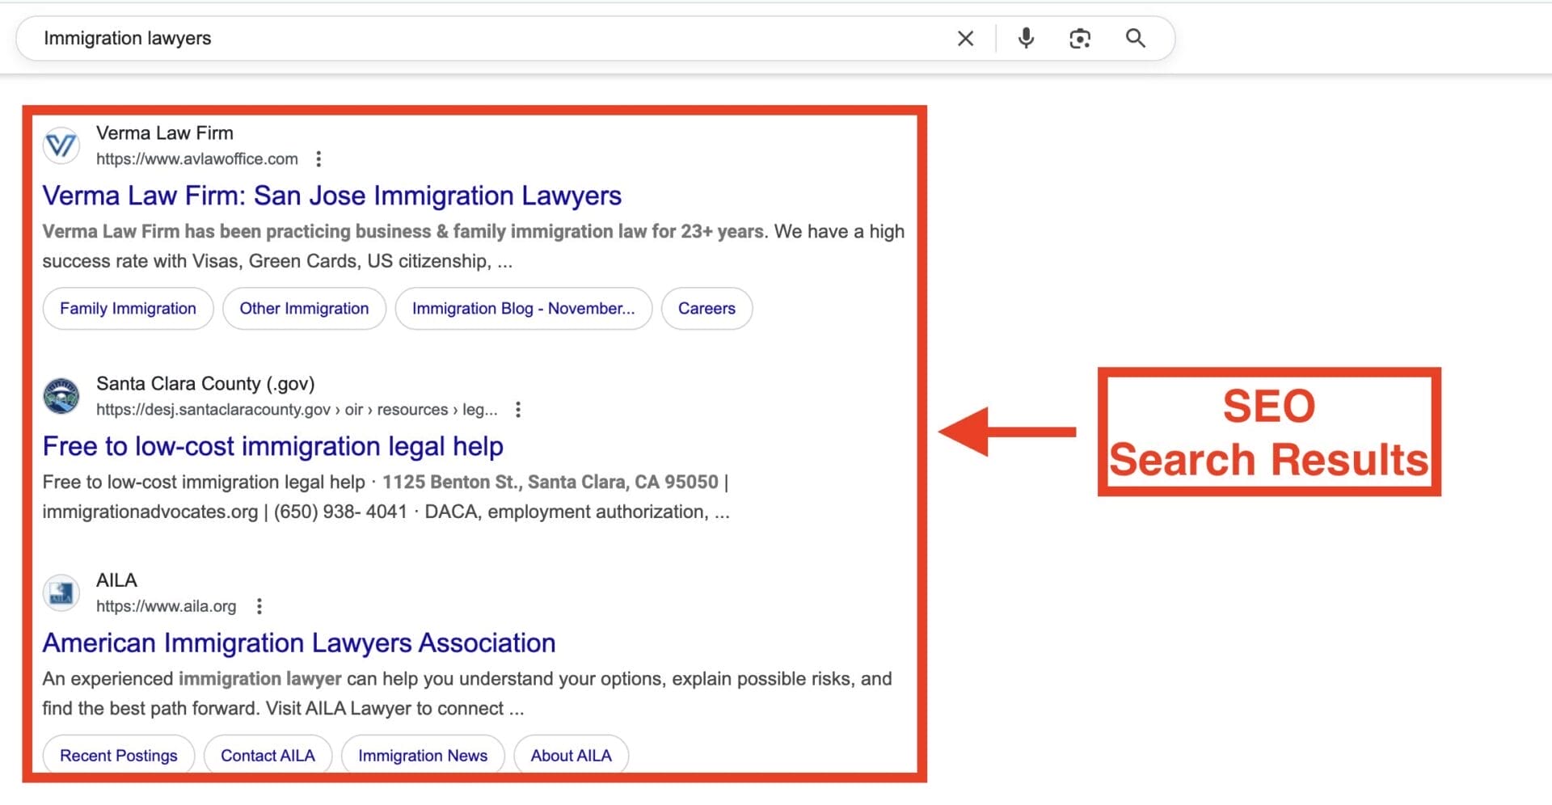The image size is (1552, 805).
Task: Select the Other Immigration sitelink
Action: click(304, 308)
